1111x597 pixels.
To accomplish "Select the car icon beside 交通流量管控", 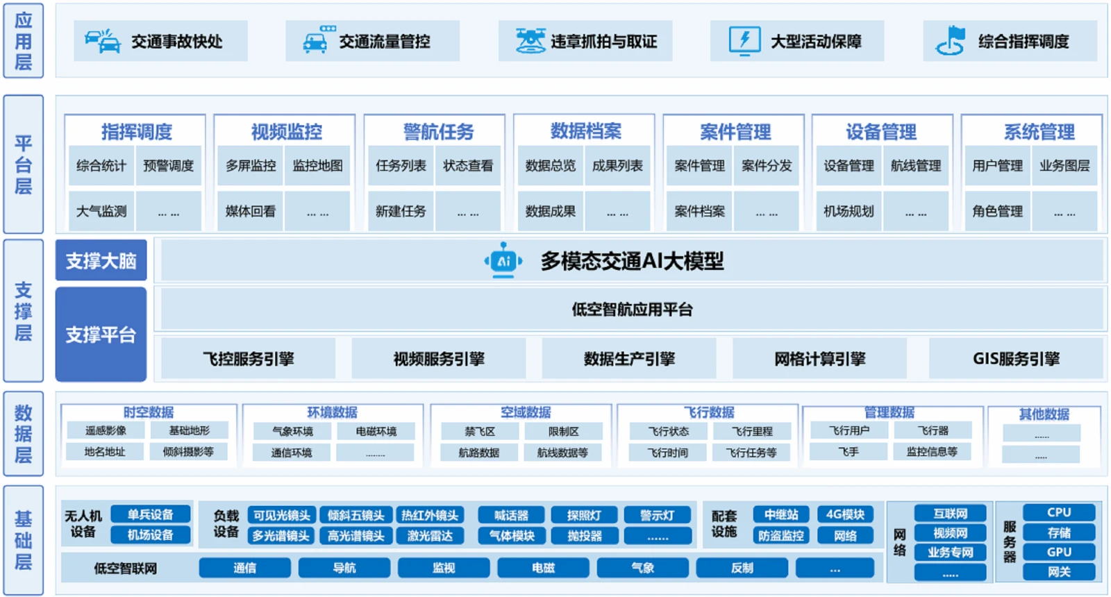I will click(318, 40).
